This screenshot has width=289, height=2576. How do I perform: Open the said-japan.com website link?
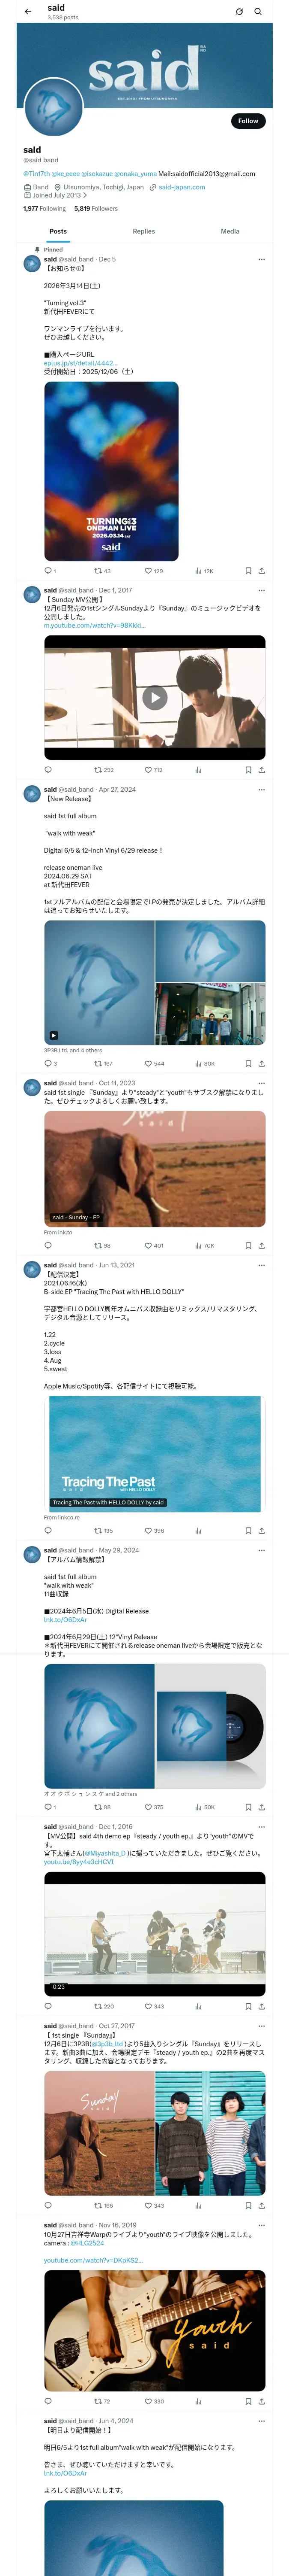(x=182, y=187)
